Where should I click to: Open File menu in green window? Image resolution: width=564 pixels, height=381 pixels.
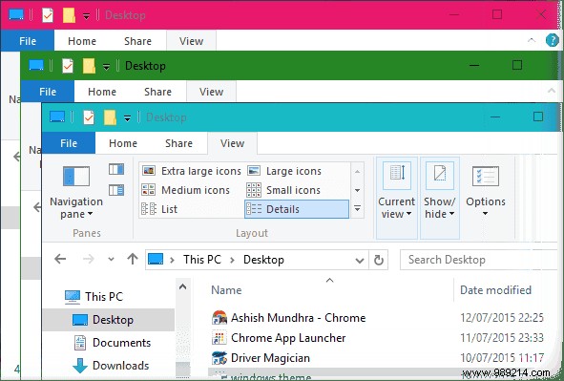pyautogui.click(x=48, y=92)
